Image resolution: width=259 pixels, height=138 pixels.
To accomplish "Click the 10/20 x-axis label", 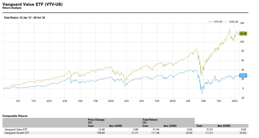I will click(235, 101).
